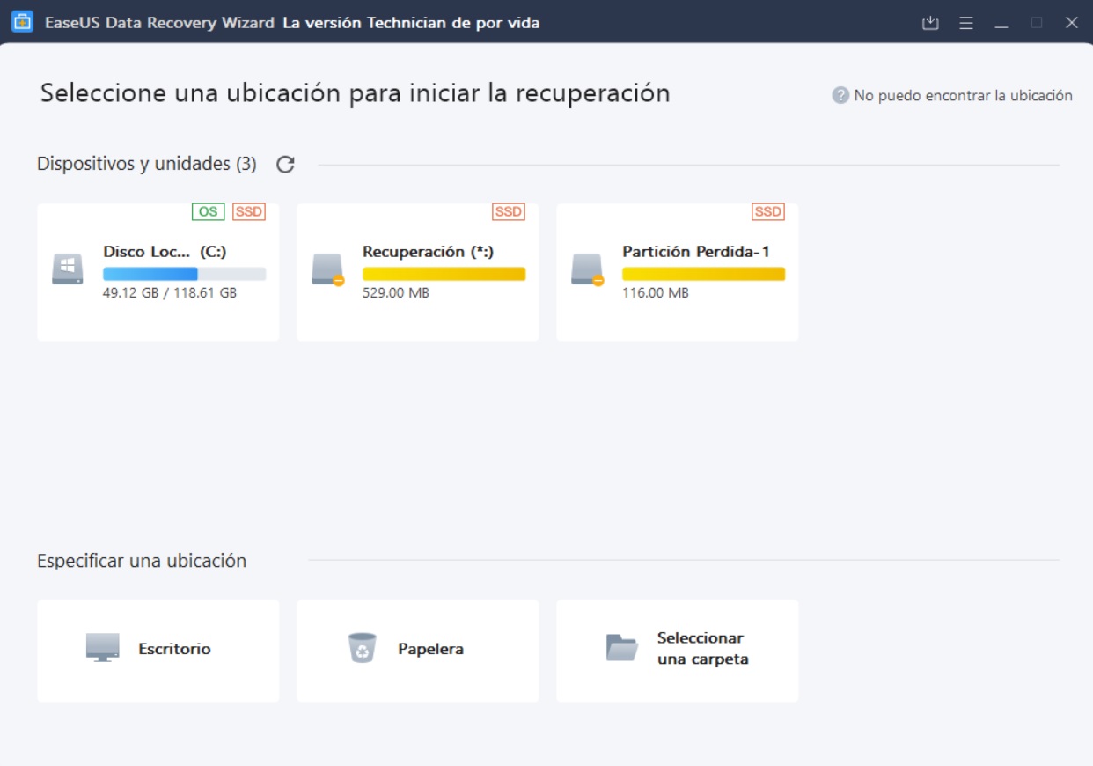The image size is (1093, 766).
Task: Click the question mark help icon
Action: click(840, 95)
